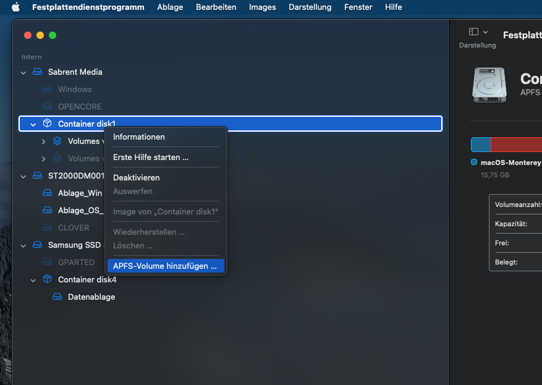The height and width of the screenshot is (385, 542).
Task: Click the 15,75 GB size value
Action: point(494,175)
